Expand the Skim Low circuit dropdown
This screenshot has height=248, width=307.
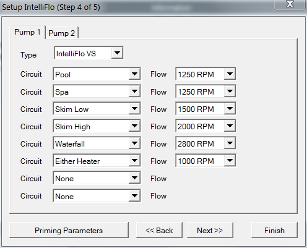97,108
